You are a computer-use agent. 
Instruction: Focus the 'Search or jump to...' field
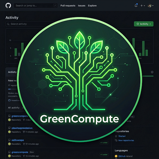tap(36, 6)
